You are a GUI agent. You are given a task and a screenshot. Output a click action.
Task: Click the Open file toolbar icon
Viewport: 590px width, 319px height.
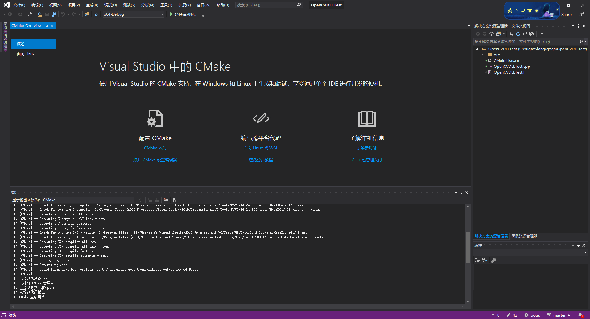[40, 14]
